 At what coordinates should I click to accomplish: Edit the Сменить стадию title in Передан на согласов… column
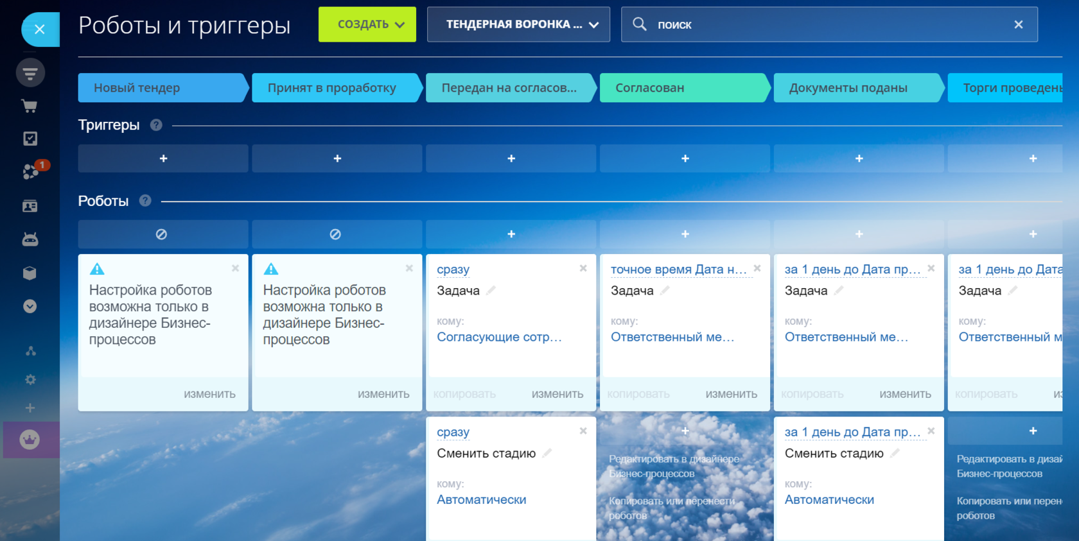[547, 454]
